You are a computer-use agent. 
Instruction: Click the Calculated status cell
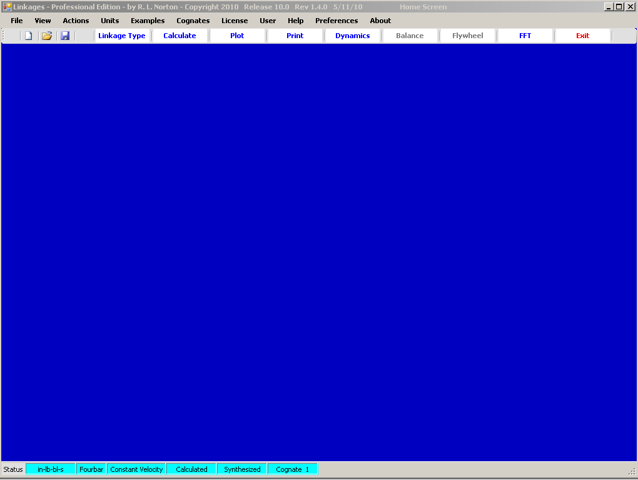click(x=191, y=469)
